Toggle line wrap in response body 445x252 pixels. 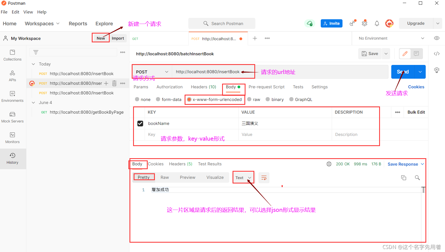(264, 178)
